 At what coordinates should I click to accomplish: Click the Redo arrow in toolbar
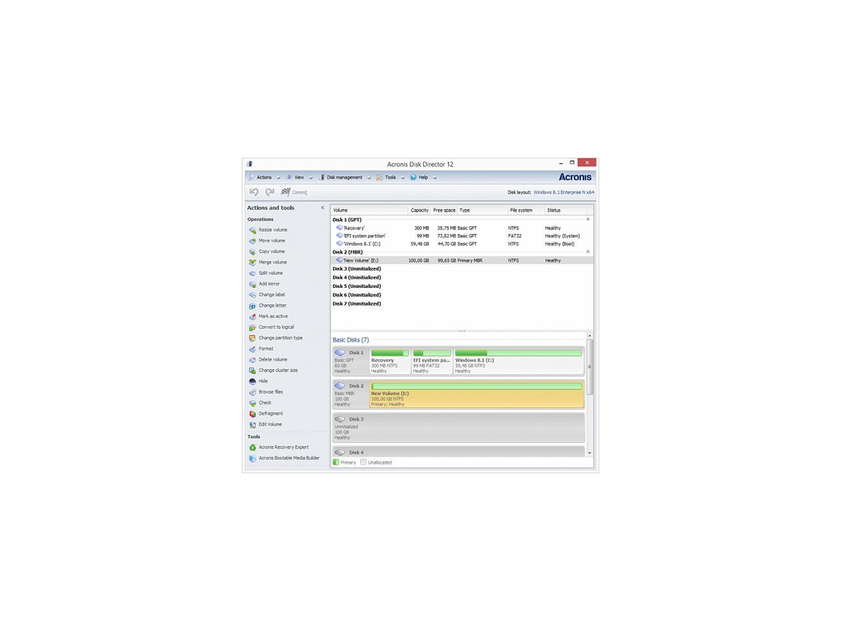coord(269,192)
